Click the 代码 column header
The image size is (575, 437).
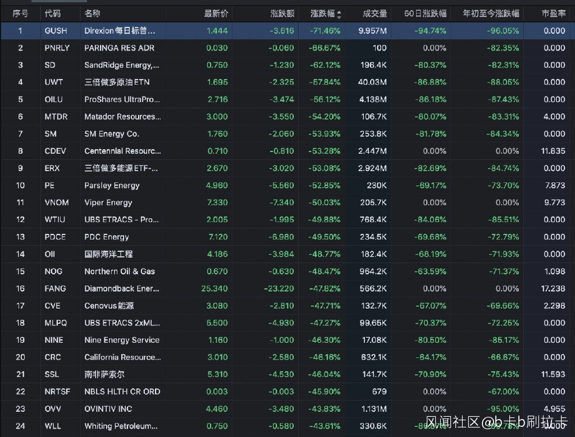(x=52, y=13)
